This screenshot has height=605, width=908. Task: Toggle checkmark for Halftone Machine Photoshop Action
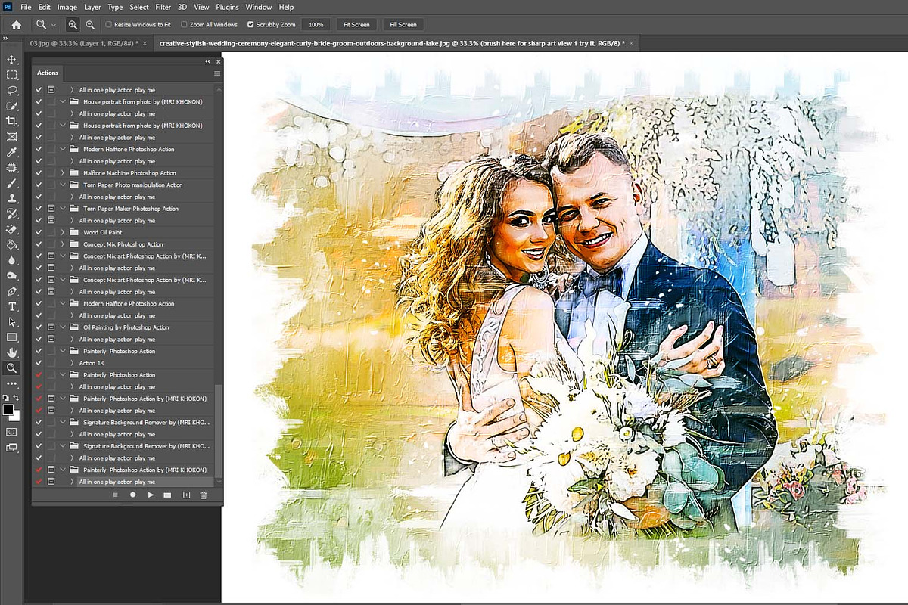coord(39,173)
